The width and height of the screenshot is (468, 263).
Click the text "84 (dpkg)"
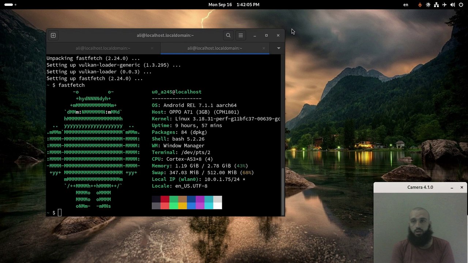coord(194,132)
